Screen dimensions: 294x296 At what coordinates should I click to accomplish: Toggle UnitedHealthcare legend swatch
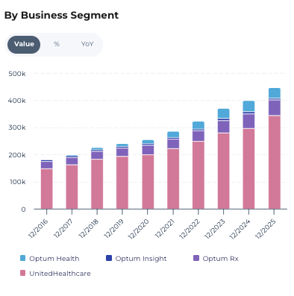(23, 273)
